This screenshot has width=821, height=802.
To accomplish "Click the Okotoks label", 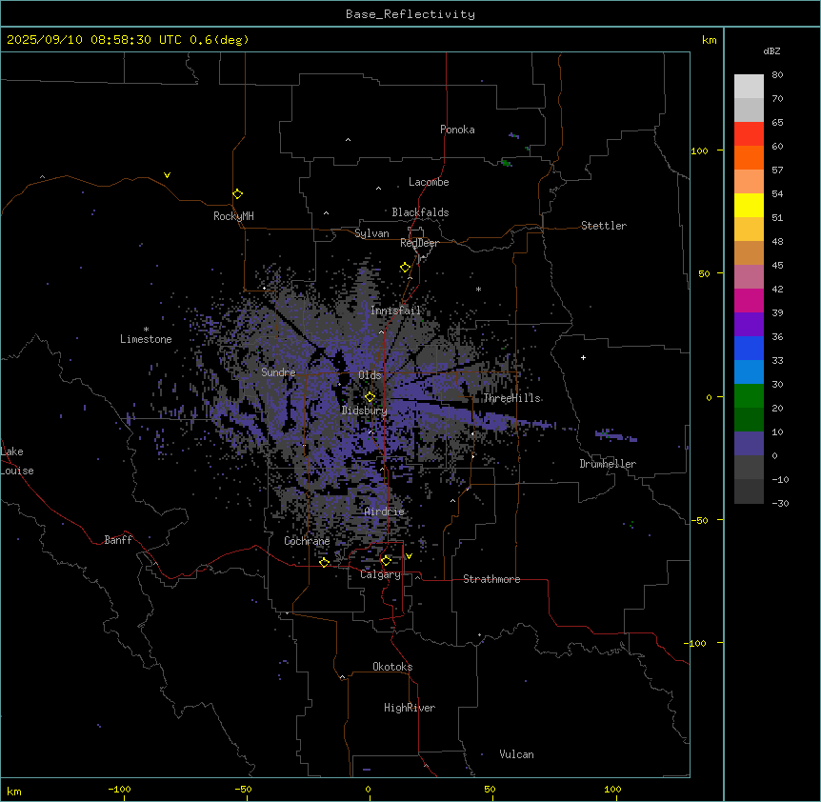I will (x=392, y=667).
